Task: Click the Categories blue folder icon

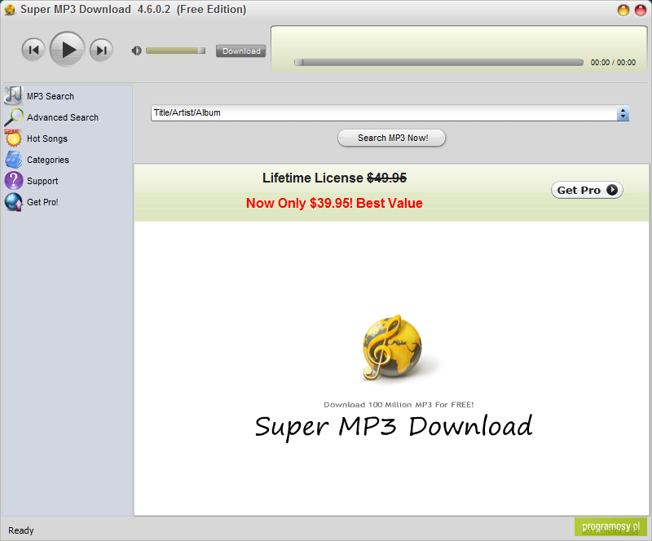Action: point(14,159)
